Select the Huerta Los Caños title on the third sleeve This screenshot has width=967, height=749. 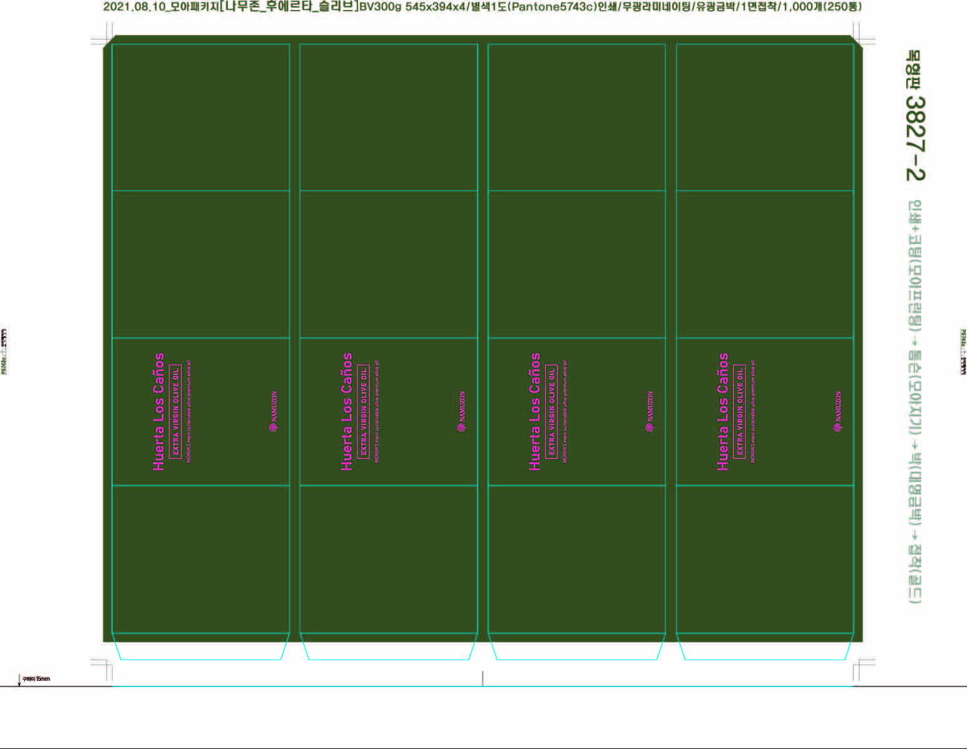click(x=535, y=411)
